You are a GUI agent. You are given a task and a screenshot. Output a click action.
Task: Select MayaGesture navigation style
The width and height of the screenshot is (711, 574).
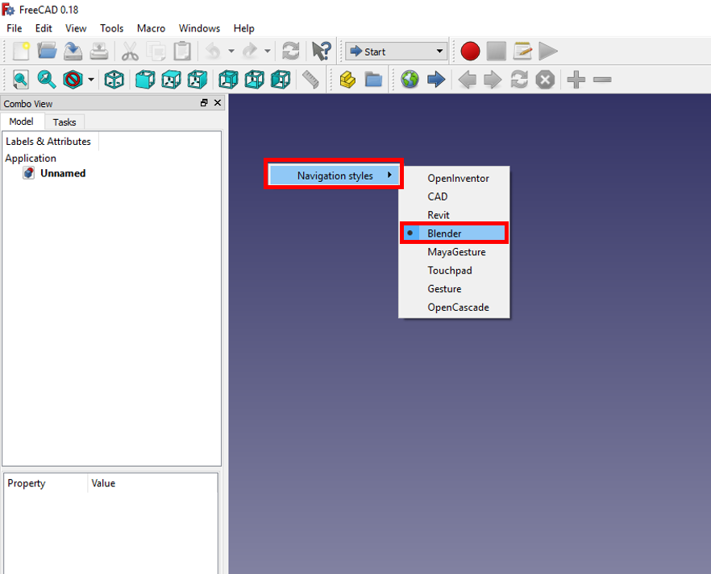point(455,252)
